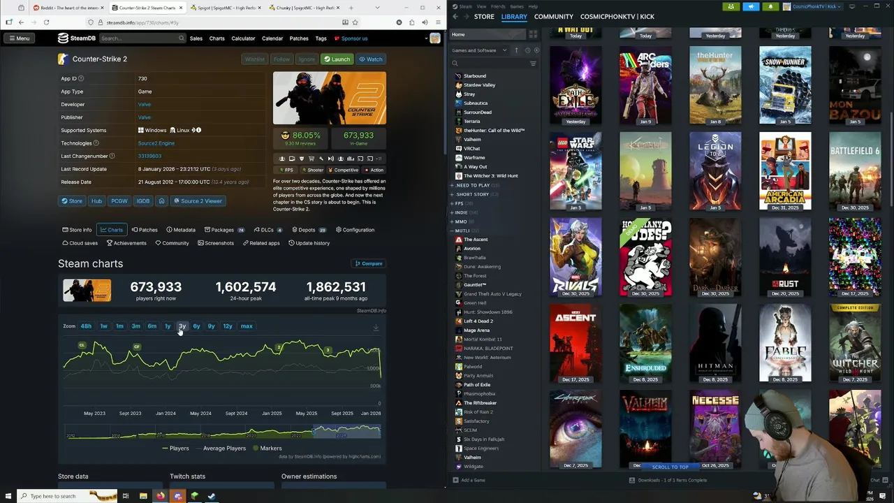Open the Calendar page on SteamDB
This screenshot has height=503, width=894.
[x=272, y=38]
